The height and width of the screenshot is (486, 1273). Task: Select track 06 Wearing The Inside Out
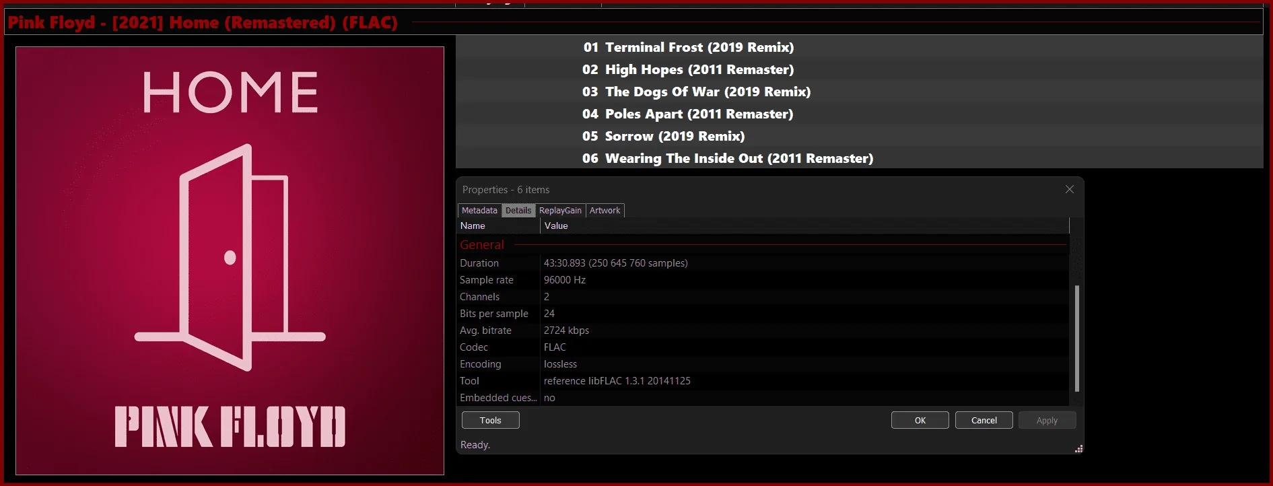[859, 158]
